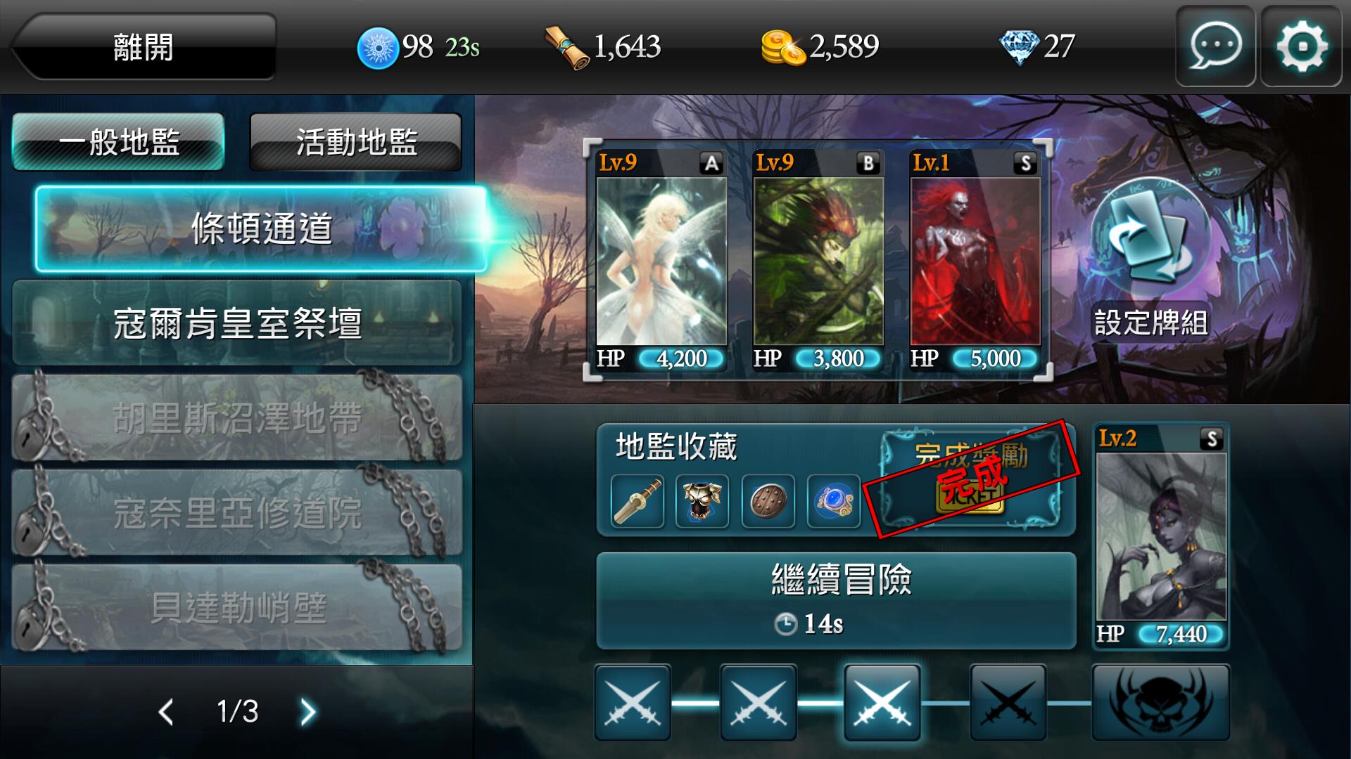Select the third crossed-swords stage node
The height and width of the screenshot is (759, 1351).
coord(882,702)
